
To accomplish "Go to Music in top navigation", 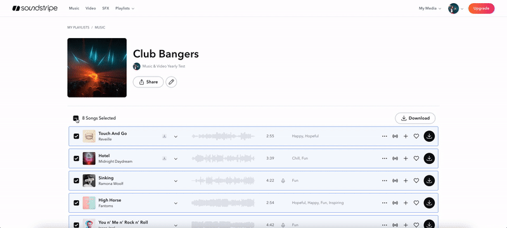I will (74, 8).
